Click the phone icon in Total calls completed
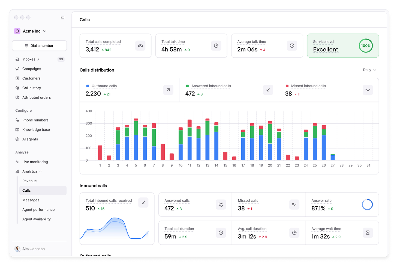The image size is (397, 267). pos(140,46)
